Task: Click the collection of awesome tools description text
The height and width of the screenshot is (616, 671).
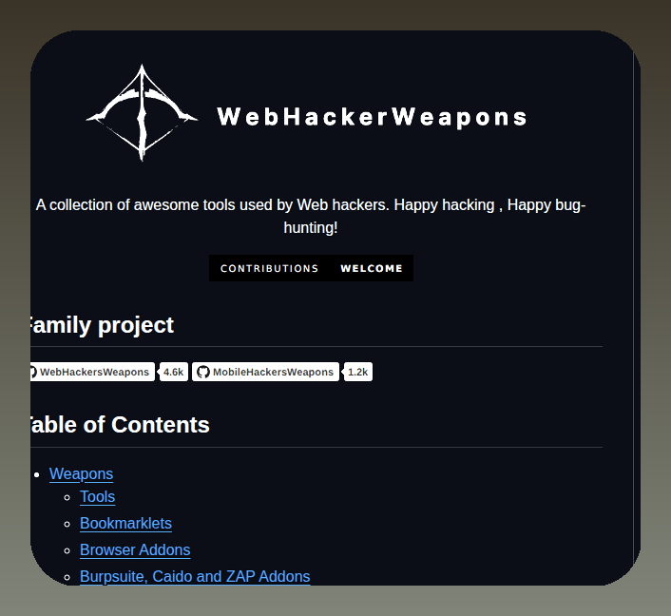Action: 311,216
